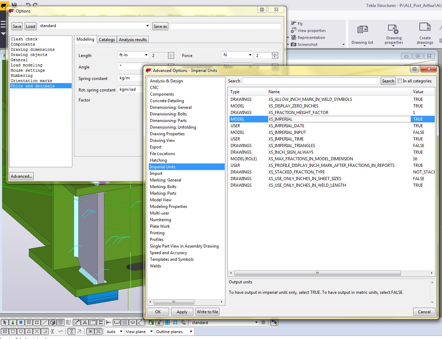Viewport: 442px width, 339px height.
Task: Open Drawing properties from the ribbon
Action: [x=393, y=30]
